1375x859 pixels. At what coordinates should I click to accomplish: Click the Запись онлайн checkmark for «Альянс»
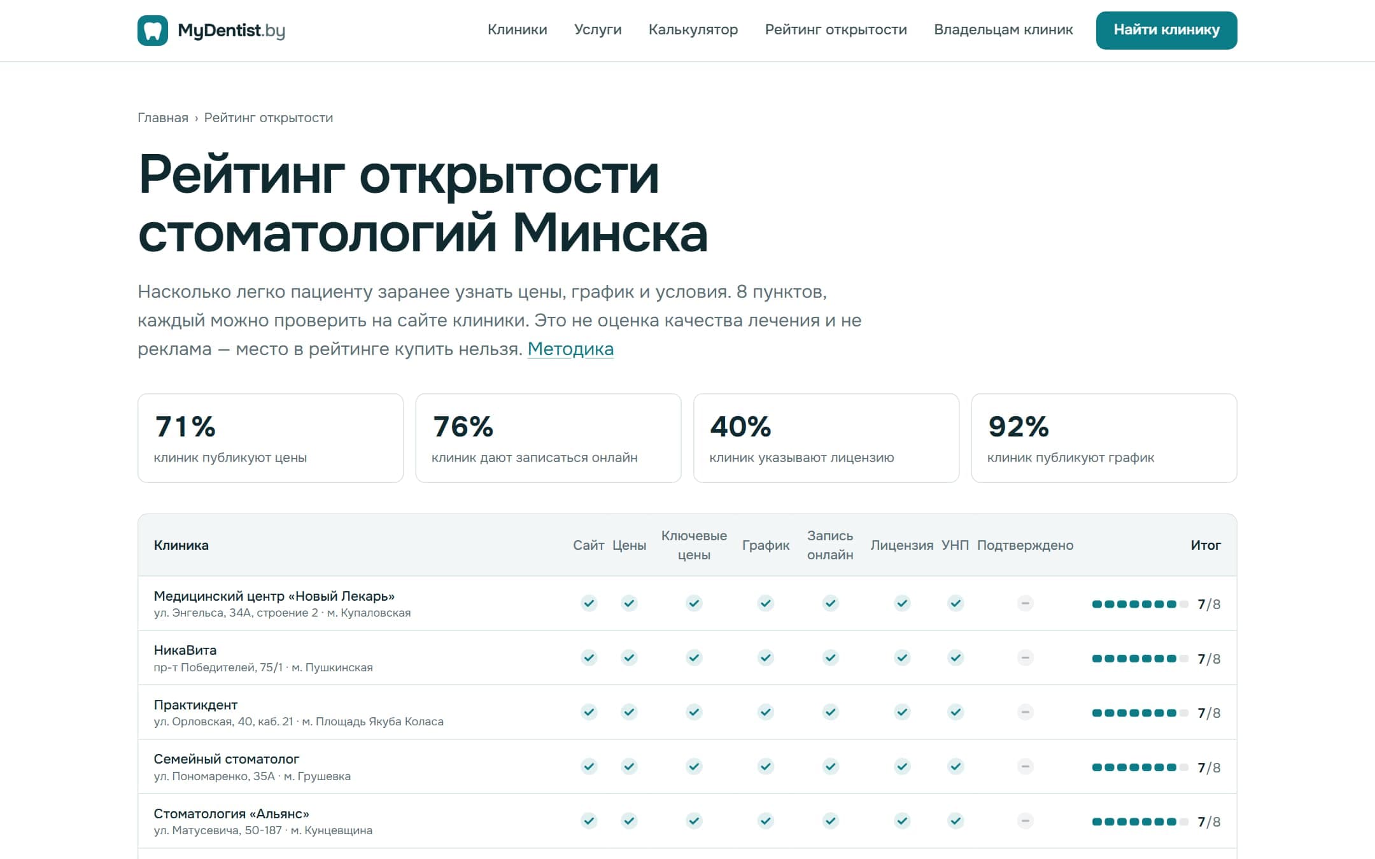(x=830, y=821)
